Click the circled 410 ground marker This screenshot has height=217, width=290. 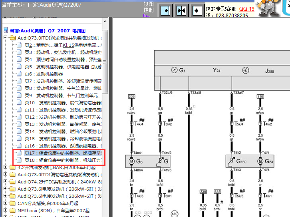pyautogui.click(x=175, y=214)
